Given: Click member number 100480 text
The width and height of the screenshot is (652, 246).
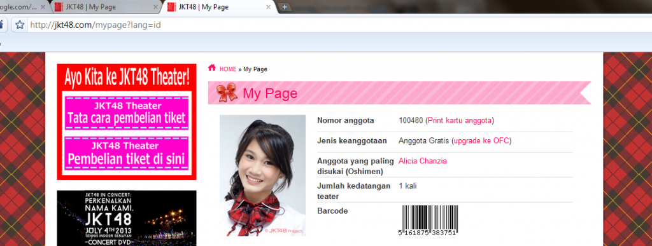Looking at the screenshot, I should coord(411,121).
